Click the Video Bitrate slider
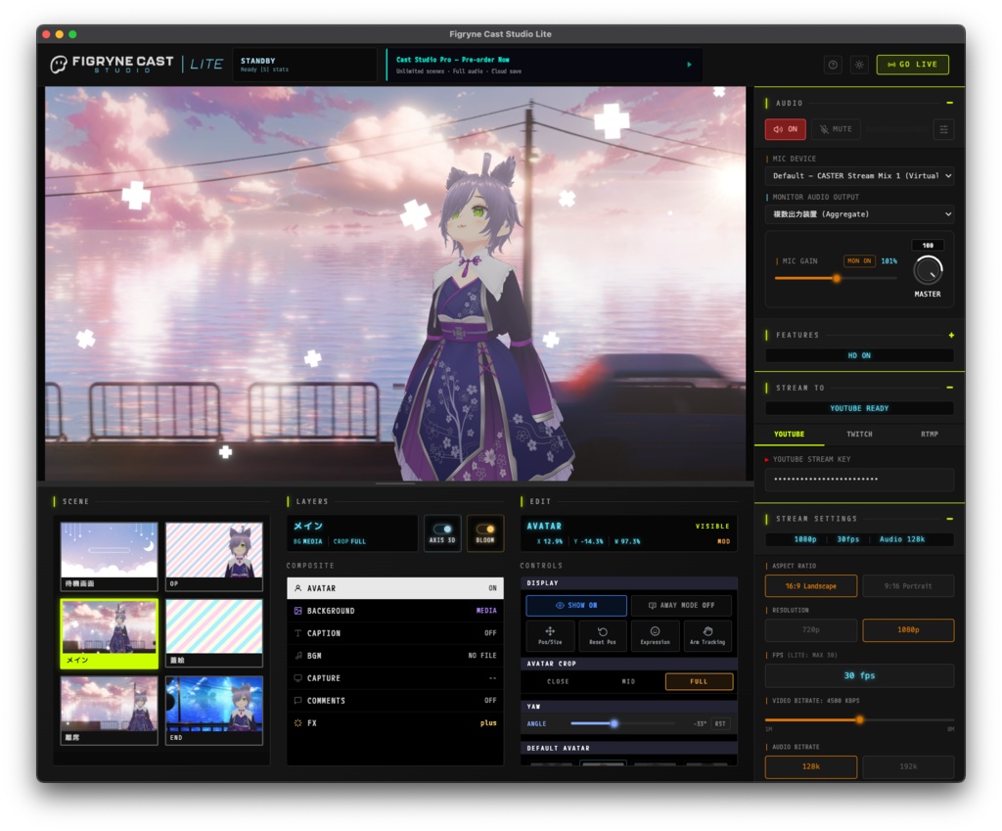Screen dimensions: 1002x831 (x=859, y=719)
